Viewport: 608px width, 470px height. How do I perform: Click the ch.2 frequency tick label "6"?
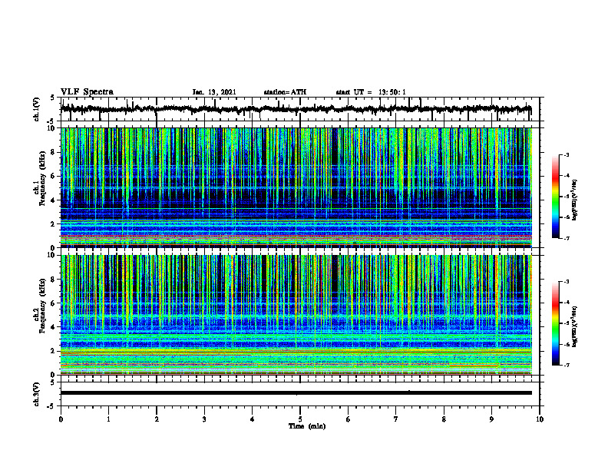pos(52,303)
